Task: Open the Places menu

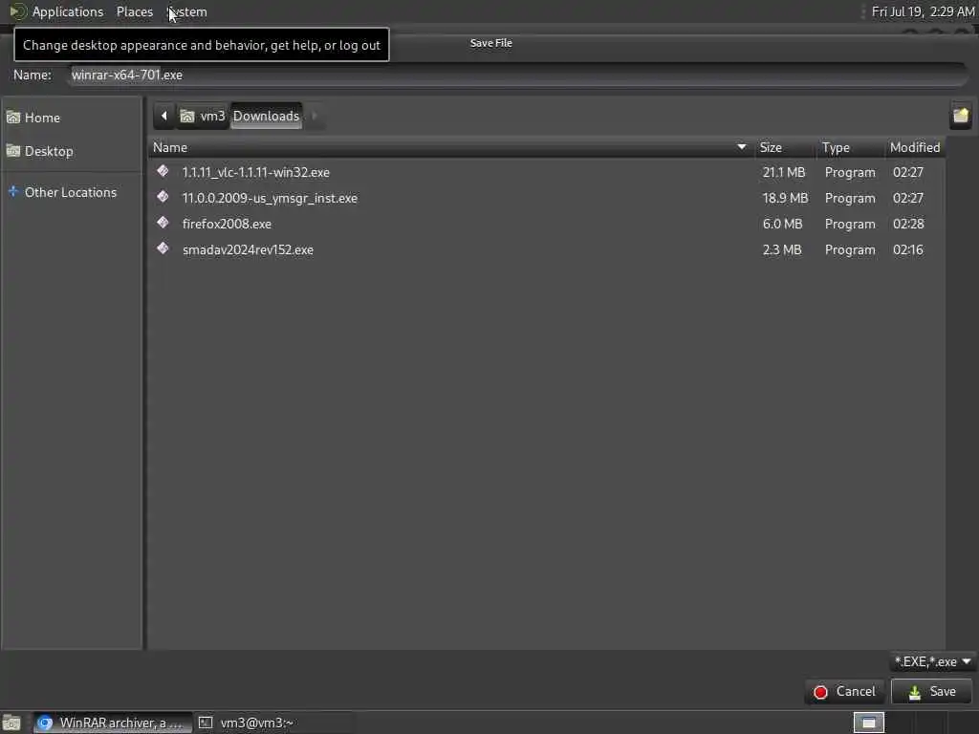Action: tap(134, 11)
